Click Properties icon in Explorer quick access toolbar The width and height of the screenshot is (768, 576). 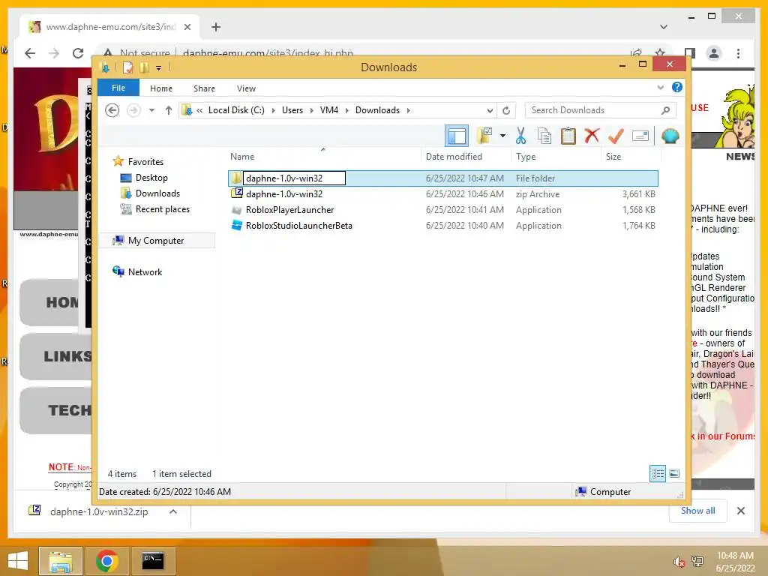[127, 67]
